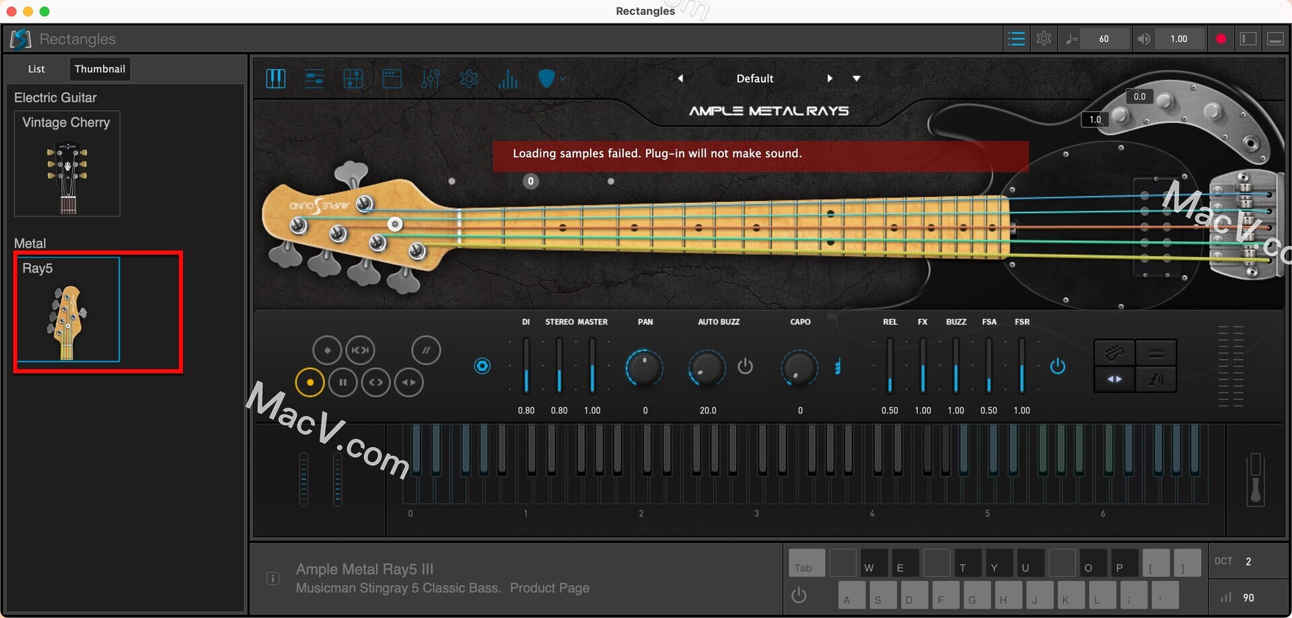Click the diamond articulation button
Viewport: 1292px width, 618px height.
327,350
